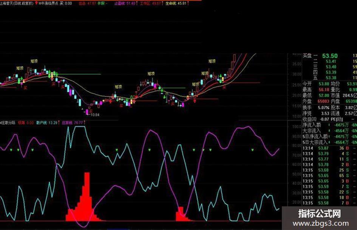Click the 净流入额 row in the quote panel

point(329,125)
